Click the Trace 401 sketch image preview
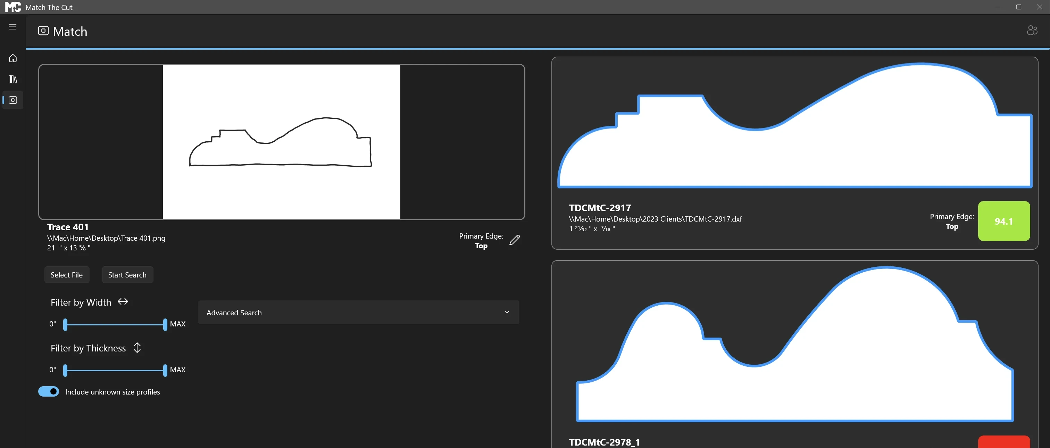Viewport: 1050px width, 448px height. pos(281,142)
